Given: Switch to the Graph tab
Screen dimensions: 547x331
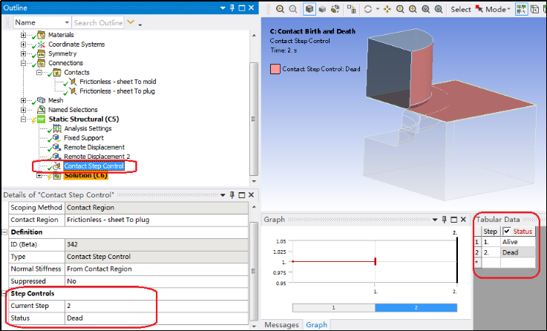Looking at the screenshot, I should [317, 325].
